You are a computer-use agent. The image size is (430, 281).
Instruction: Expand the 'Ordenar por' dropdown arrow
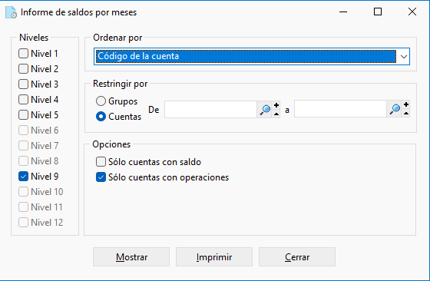pos(403,57)
